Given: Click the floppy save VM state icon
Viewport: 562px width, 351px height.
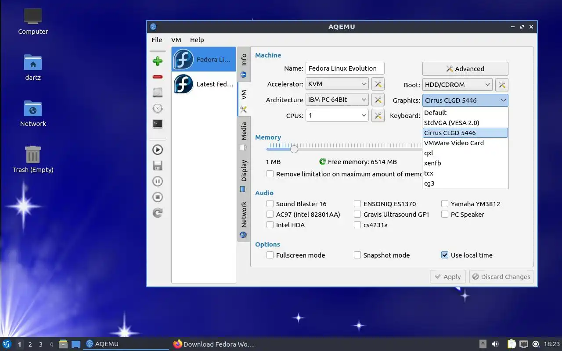Looking at the screenshot, I should click(x=158, y=165).
